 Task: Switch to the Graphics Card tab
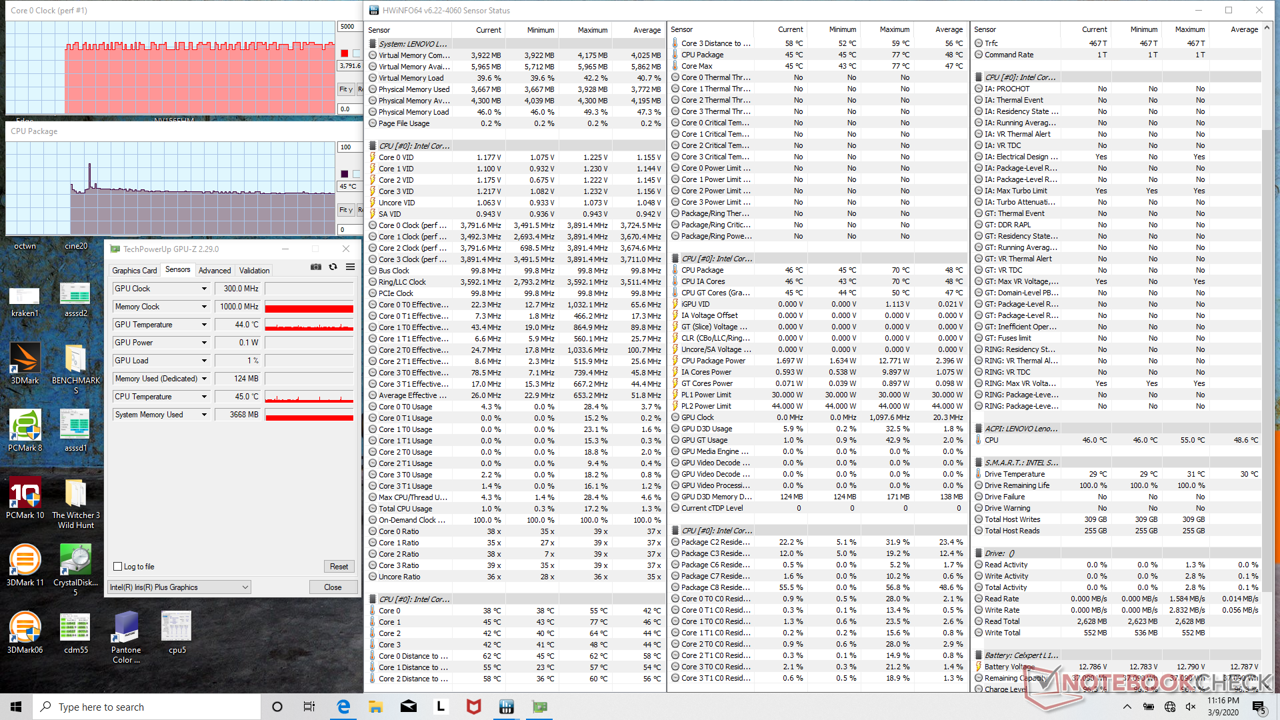pos(135,271)
